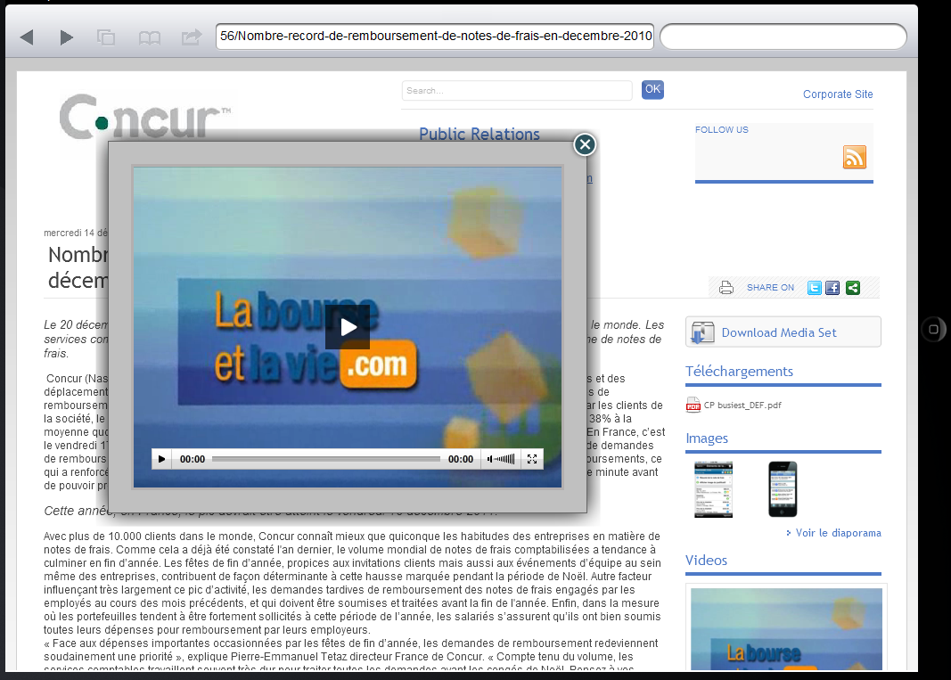Submit the search with the OK button
The height and width of the screenshot is (680, 951).
[652, 90]
